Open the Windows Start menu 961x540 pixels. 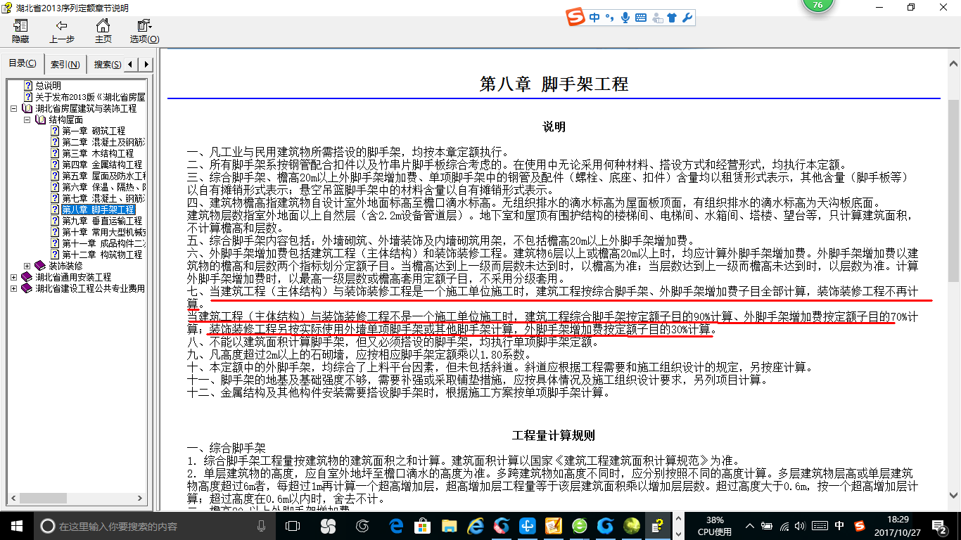coord(16,526)
